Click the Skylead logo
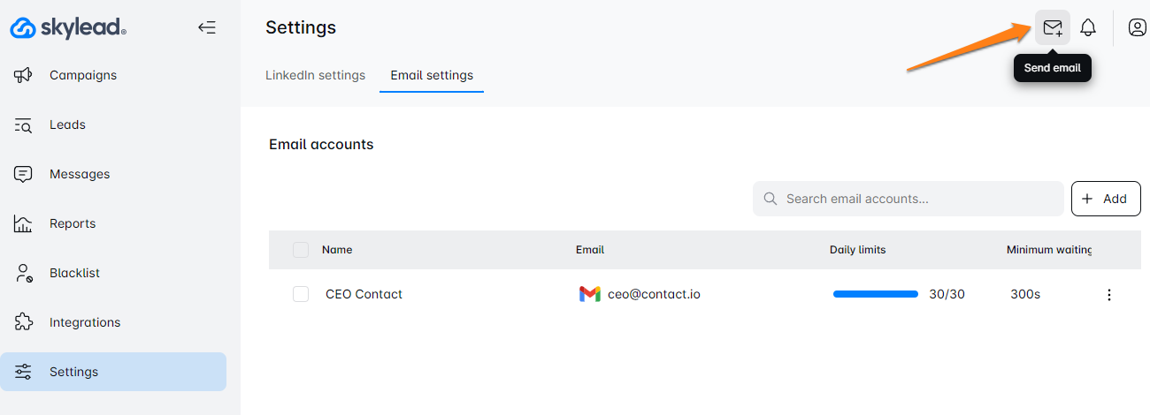This screenshot has height=415, width=1150. tap(68, 28)
